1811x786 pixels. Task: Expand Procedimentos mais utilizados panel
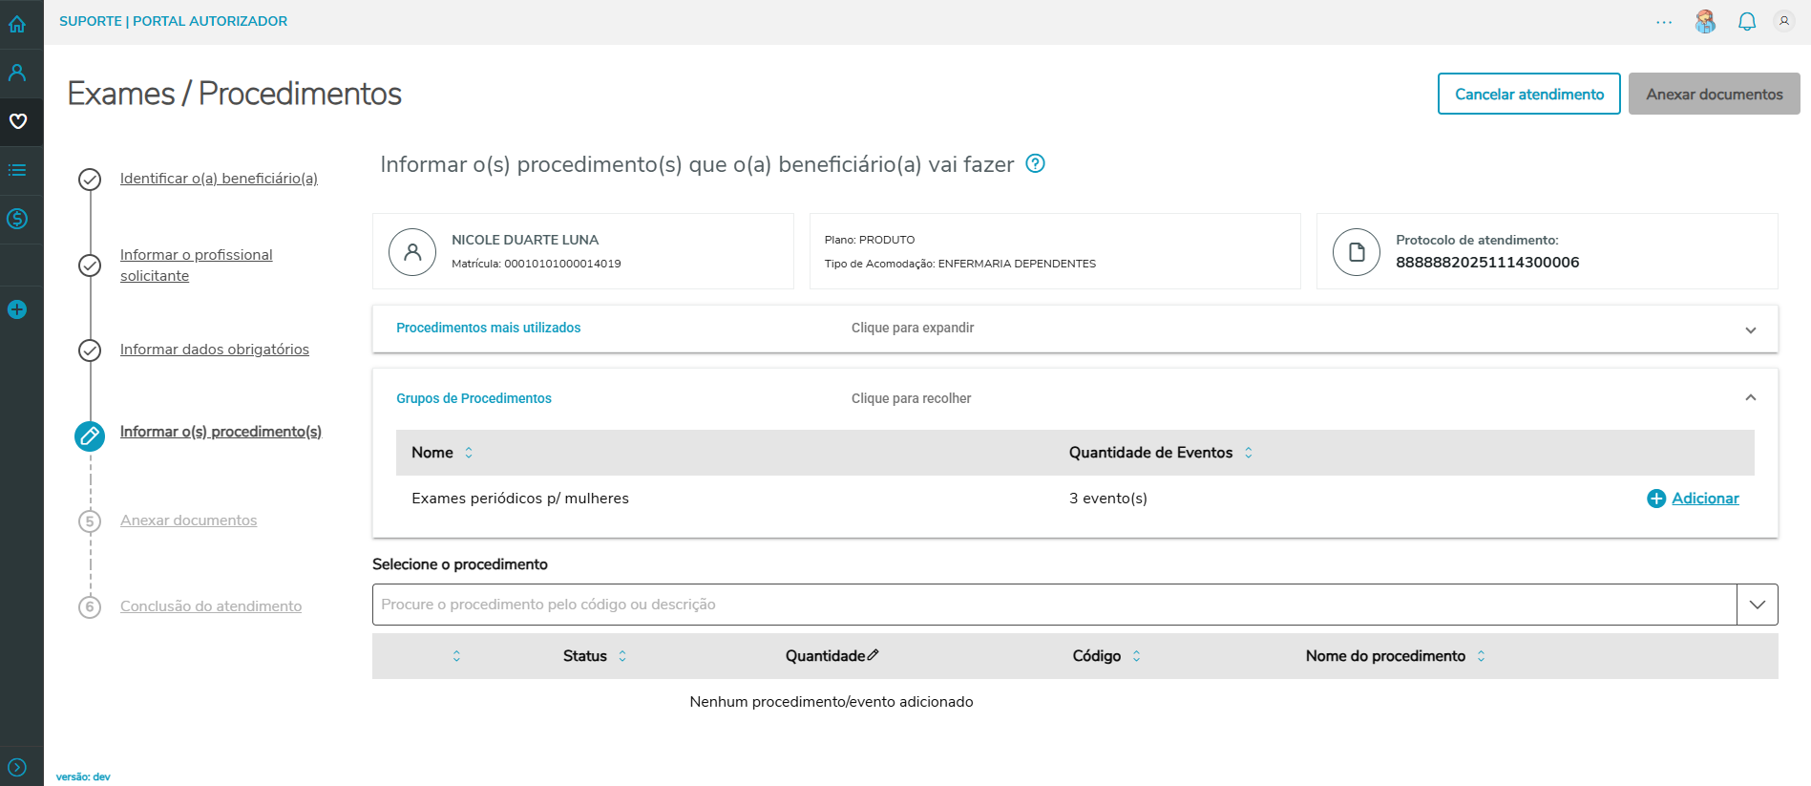click(x=1750, y=329)
